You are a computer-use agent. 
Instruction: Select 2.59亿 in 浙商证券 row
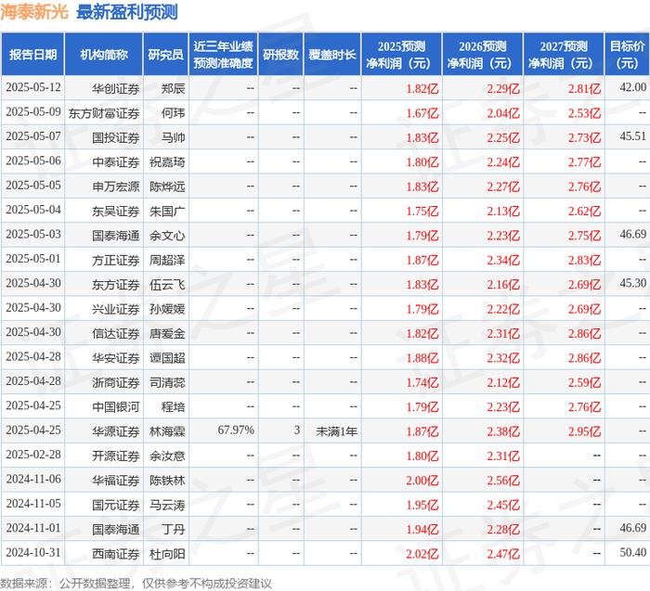[x=584, y=382]
